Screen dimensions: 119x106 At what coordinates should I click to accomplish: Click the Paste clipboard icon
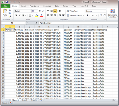click(5, 11)
